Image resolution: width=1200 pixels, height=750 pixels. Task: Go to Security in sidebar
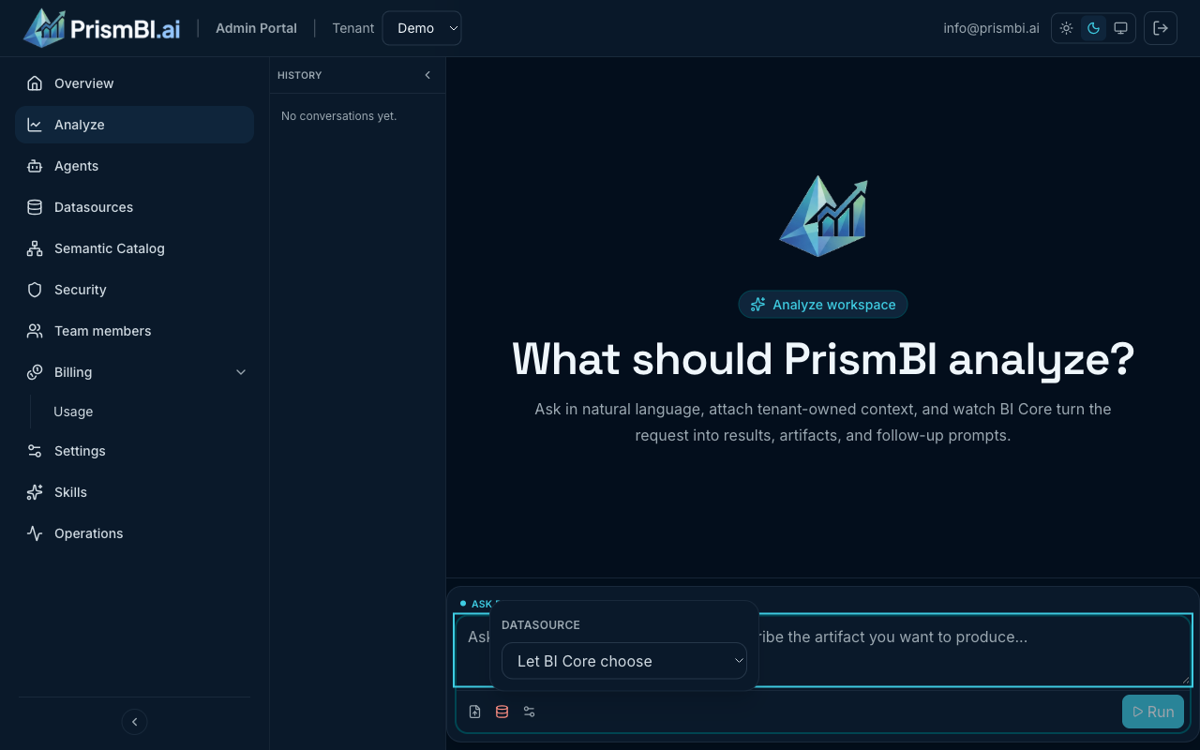(x=134, y=290)
